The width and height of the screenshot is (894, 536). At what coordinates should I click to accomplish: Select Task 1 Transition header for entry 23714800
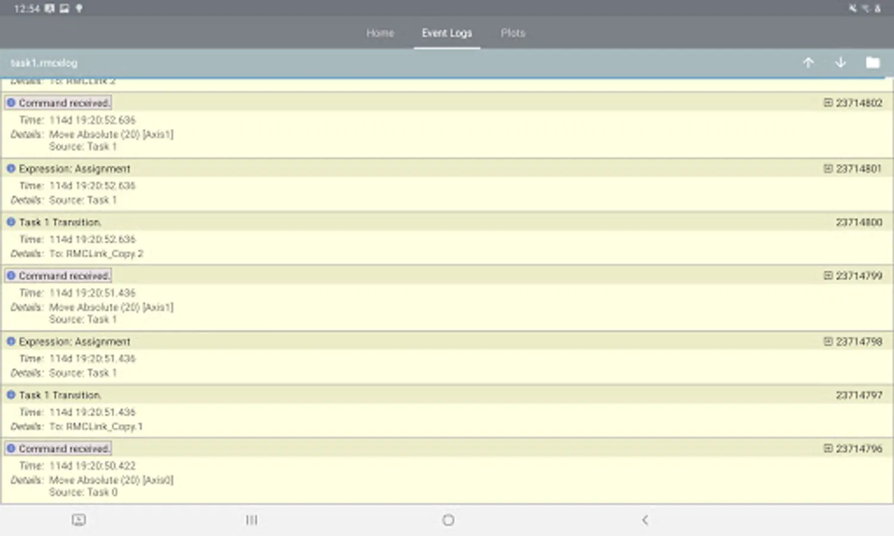tap(60, 222)
